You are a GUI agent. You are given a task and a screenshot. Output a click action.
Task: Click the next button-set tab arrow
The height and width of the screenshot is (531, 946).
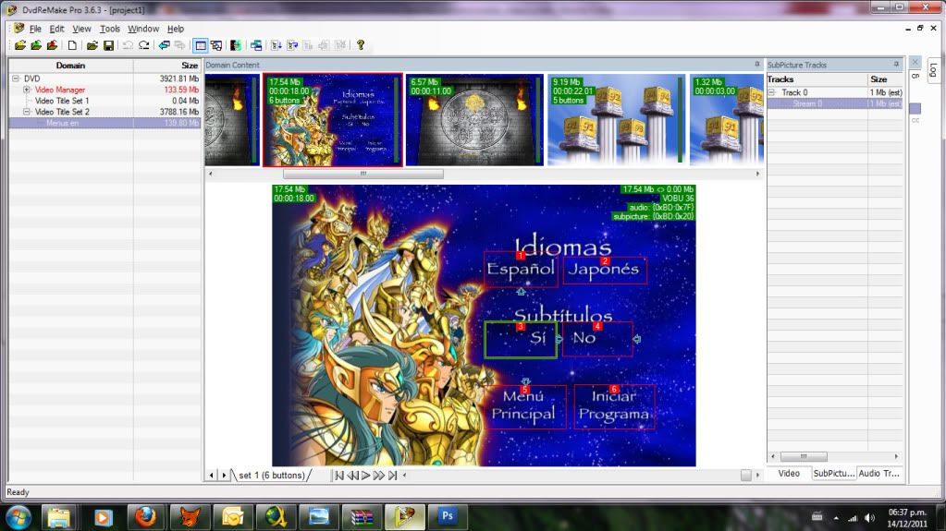pos(224,475)
